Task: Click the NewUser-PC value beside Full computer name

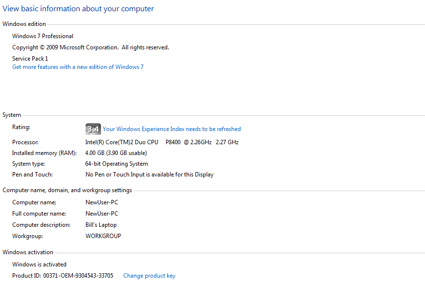Action: (x=102, y=214)
